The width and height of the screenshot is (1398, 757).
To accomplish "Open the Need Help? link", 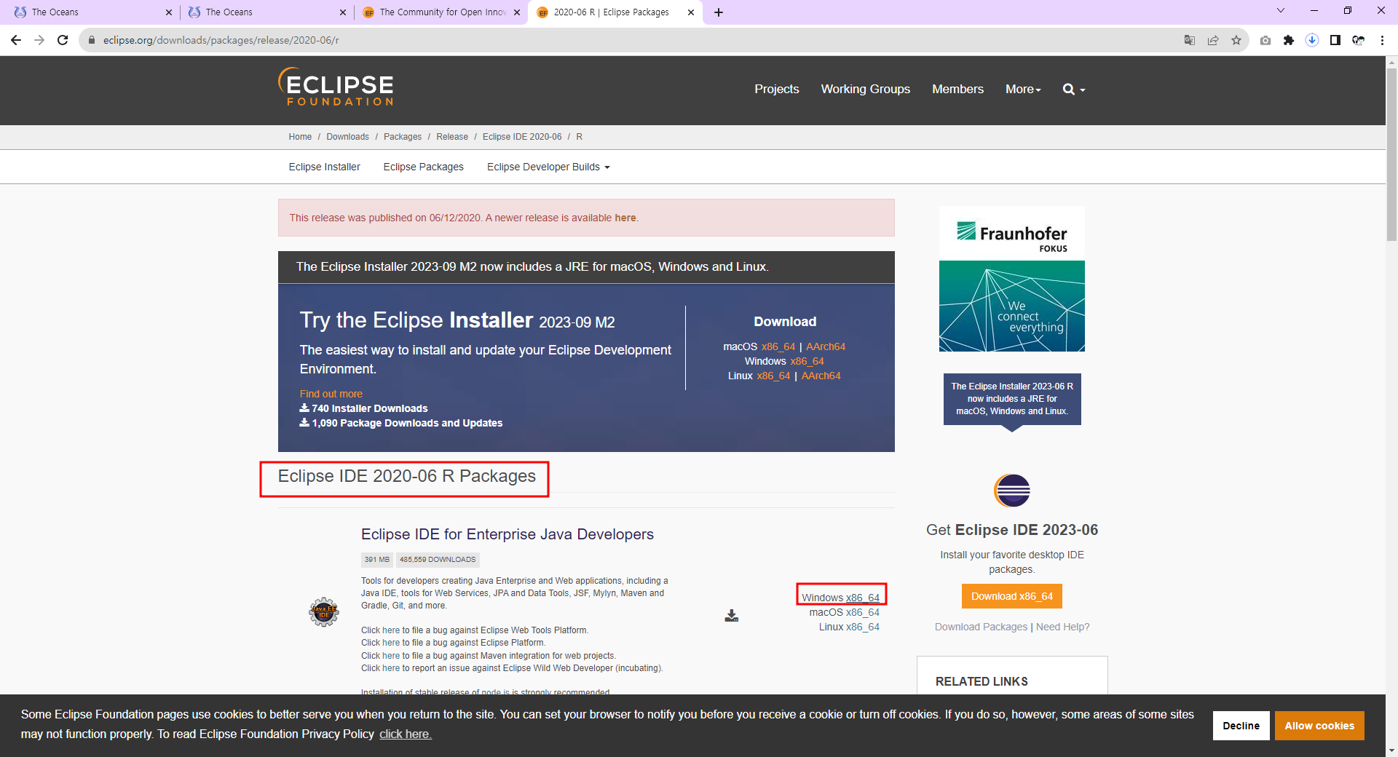I will tap(1062, 627).
